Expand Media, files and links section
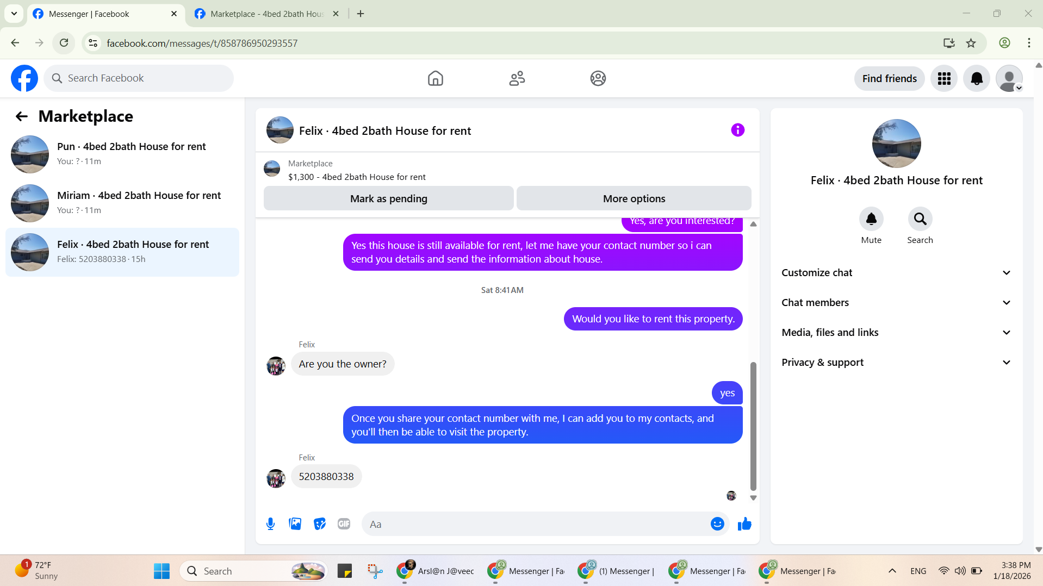The image size is (1043, 586). click(x=896, y=333)
